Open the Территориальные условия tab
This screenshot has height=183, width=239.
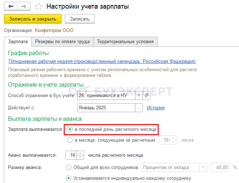click(125, 42)
